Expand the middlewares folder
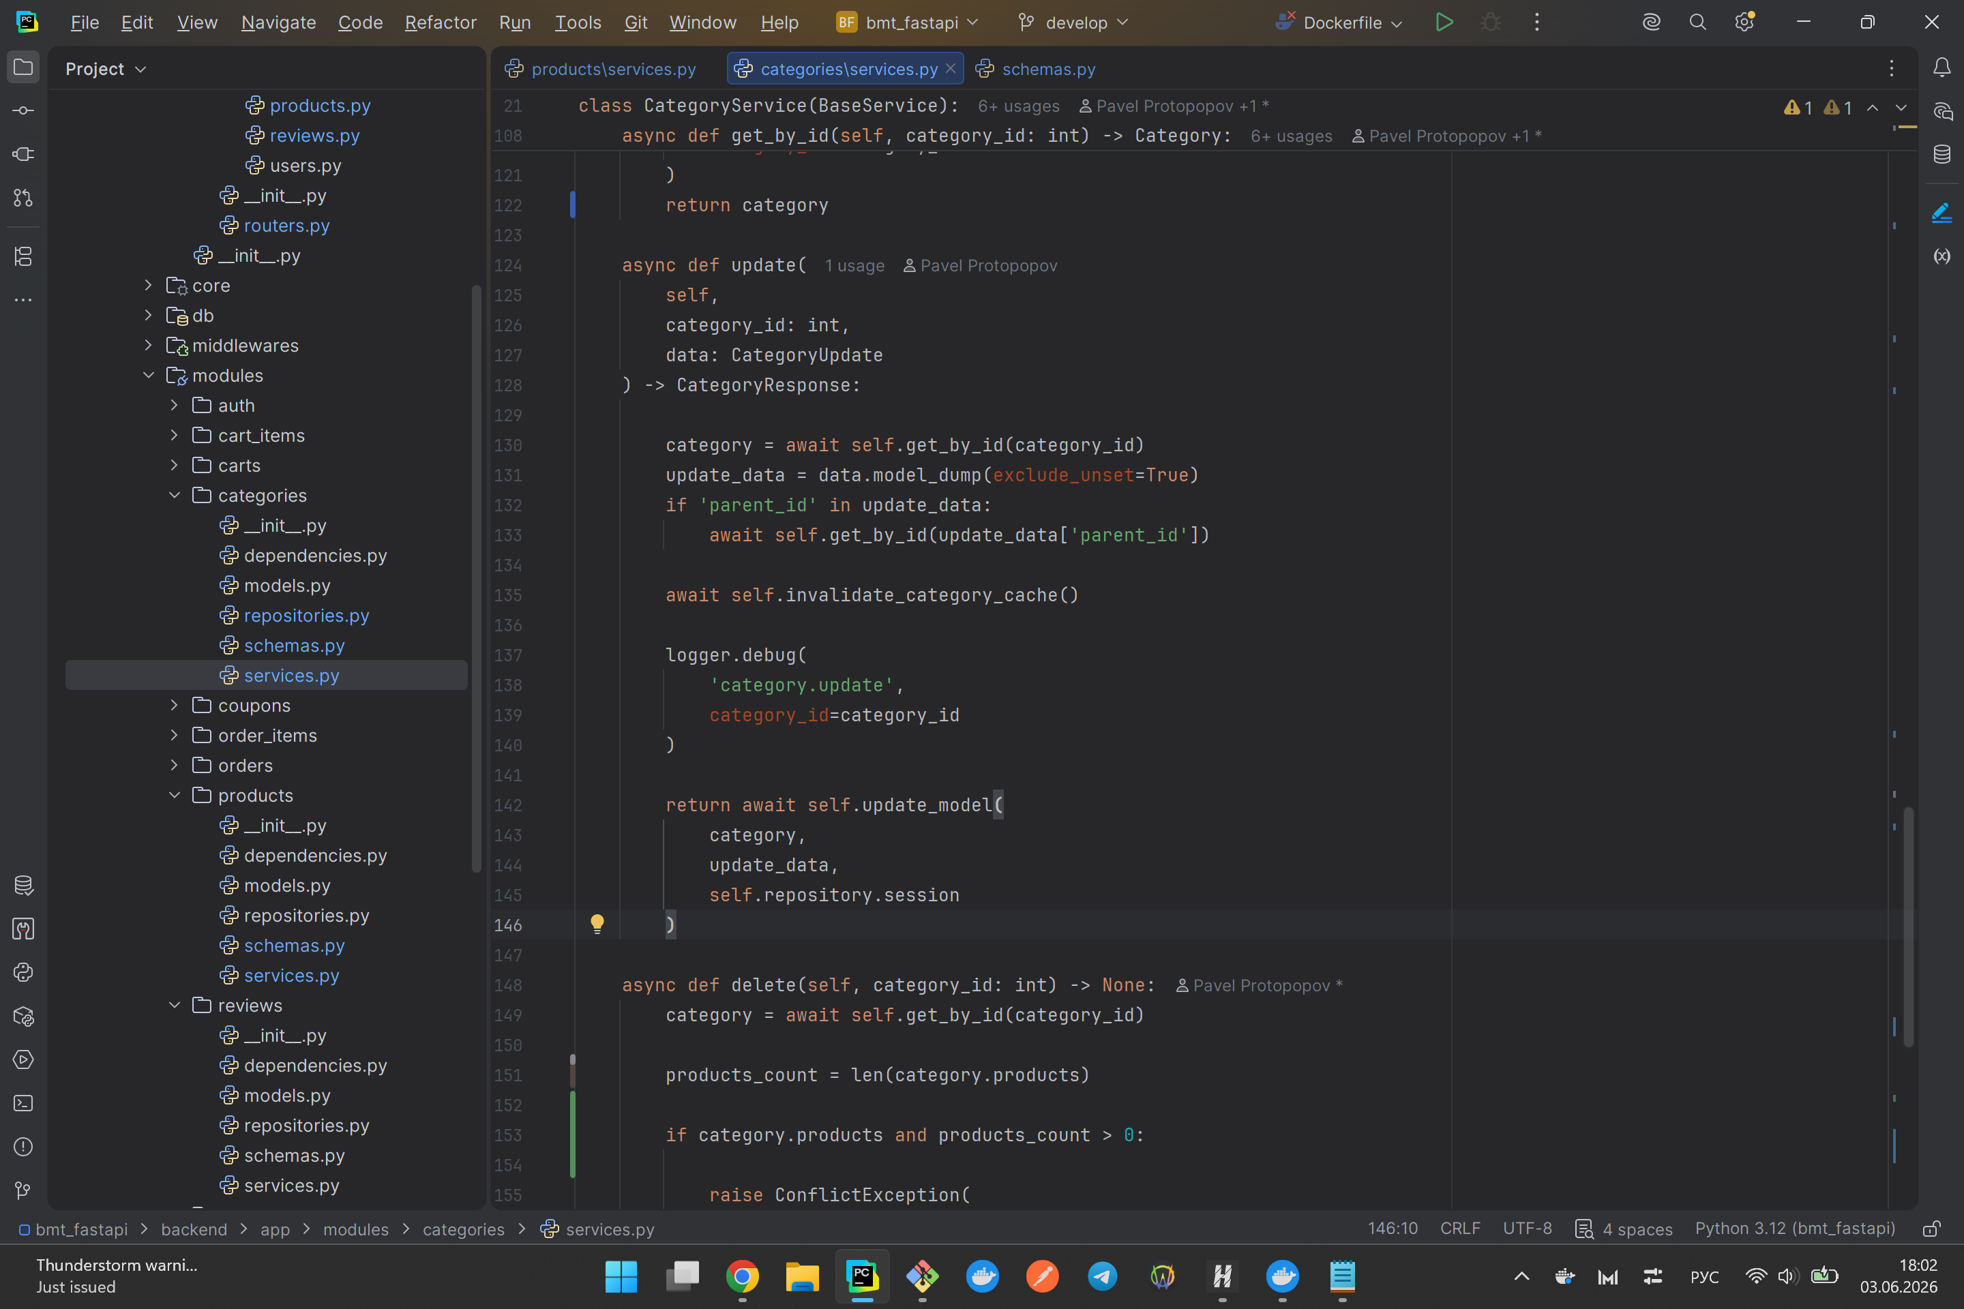Viewport: 1964px width, 1309px height. 149,346
